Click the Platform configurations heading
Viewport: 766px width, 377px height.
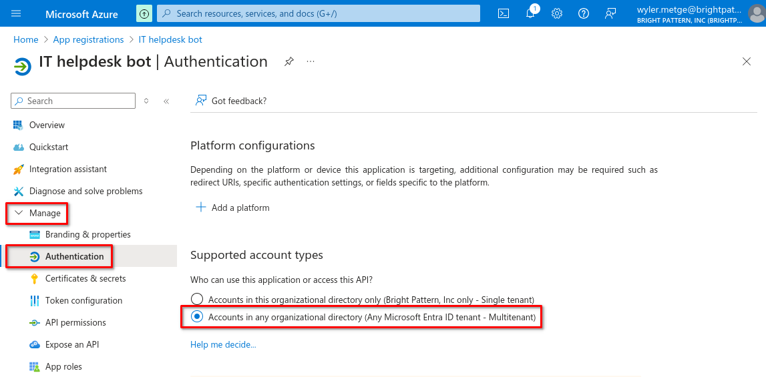pos(252,145)
